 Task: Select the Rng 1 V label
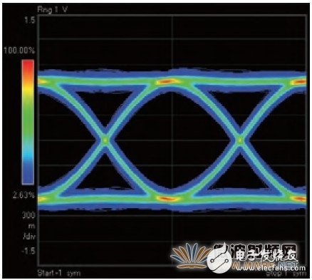click(53, 10)
